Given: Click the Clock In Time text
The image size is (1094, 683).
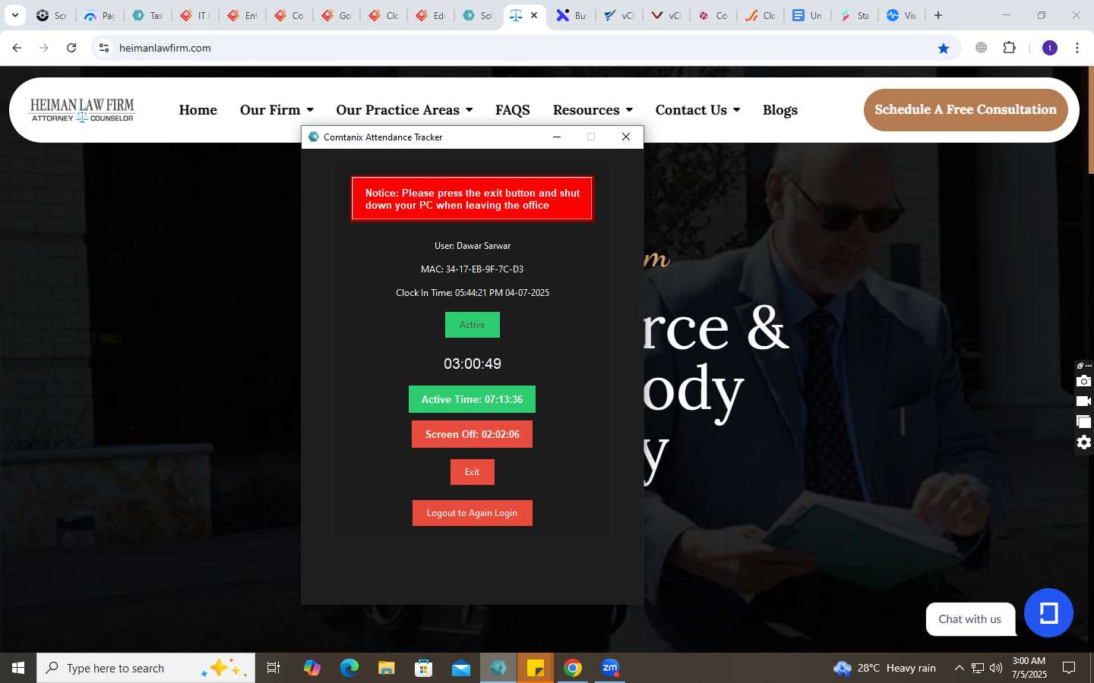Looking at the screenshot, I should 472,293.
